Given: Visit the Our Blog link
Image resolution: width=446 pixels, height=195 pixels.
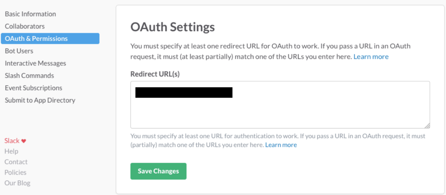Looking at the screenshot, I should [x=17, y=183].
